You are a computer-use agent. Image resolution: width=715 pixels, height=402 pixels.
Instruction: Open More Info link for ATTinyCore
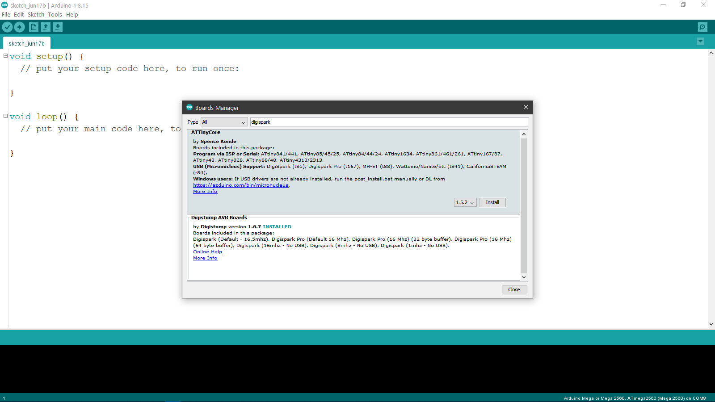[x=205, y=191]
